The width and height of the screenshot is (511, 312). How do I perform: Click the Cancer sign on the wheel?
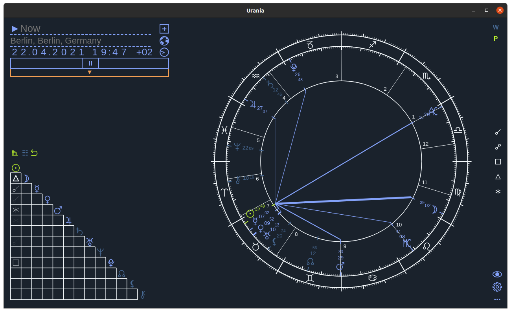click(x=372, y=278)
